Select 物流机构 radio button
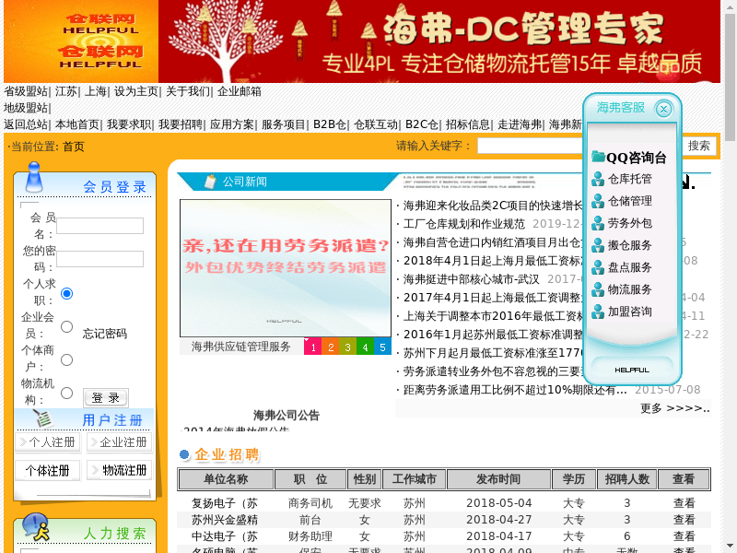Screen dimensions: 737x553 pos(66,393)
